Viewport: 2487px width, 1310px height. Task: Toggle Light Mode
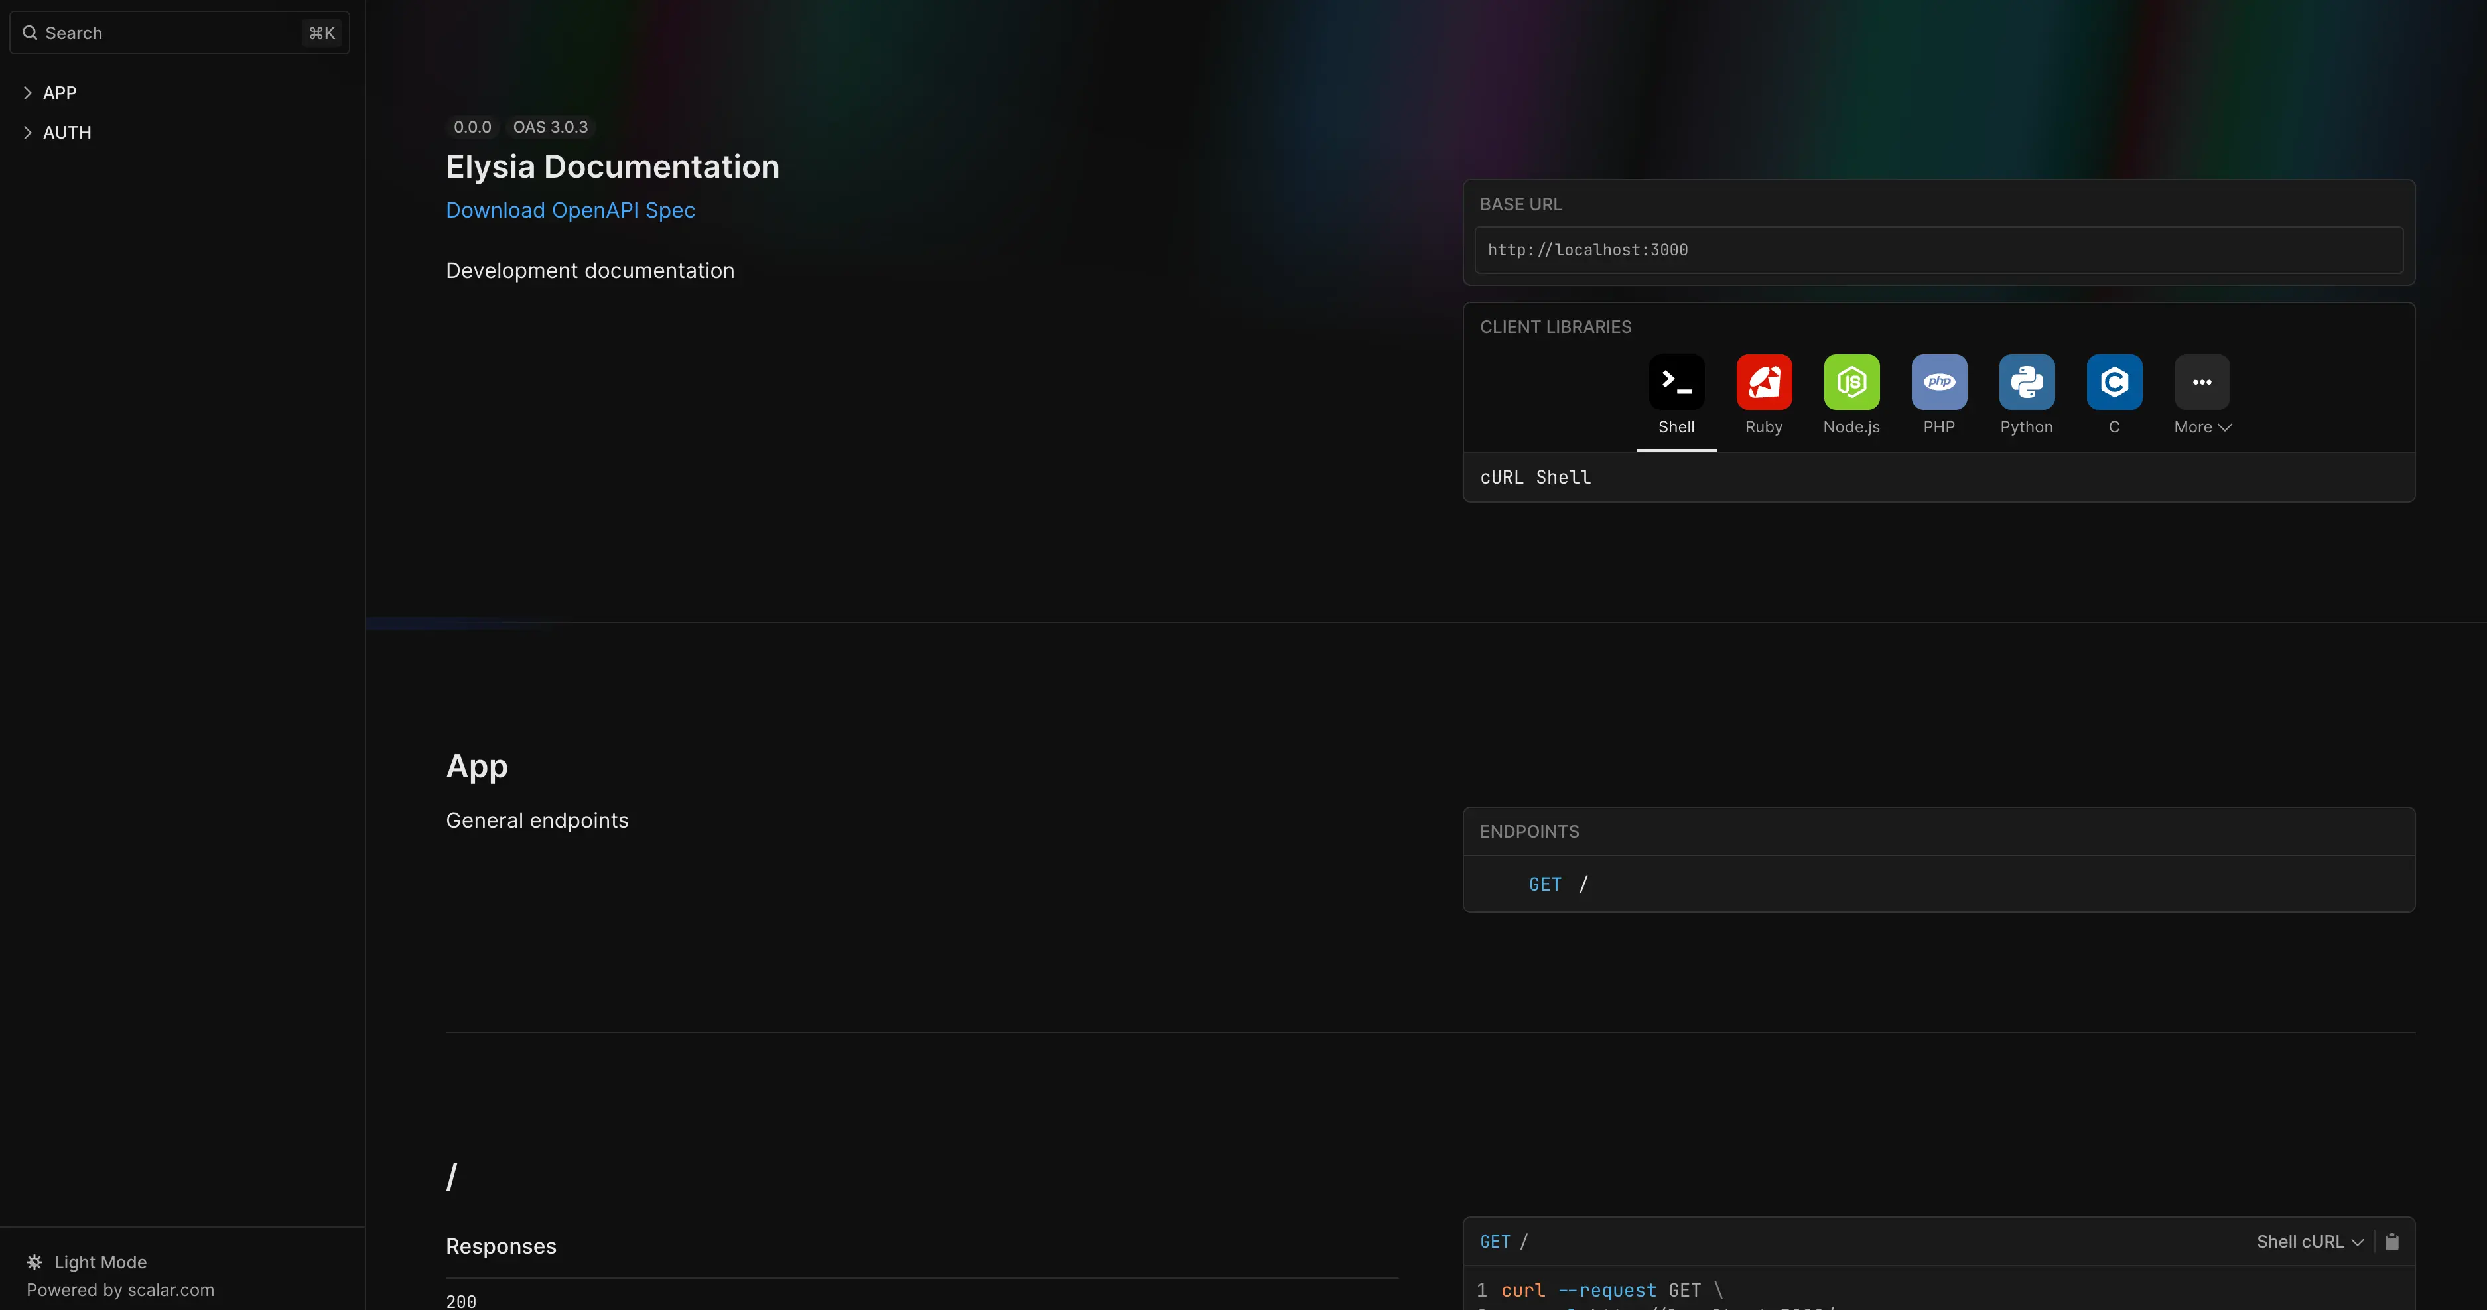[x=87, y=1262]
